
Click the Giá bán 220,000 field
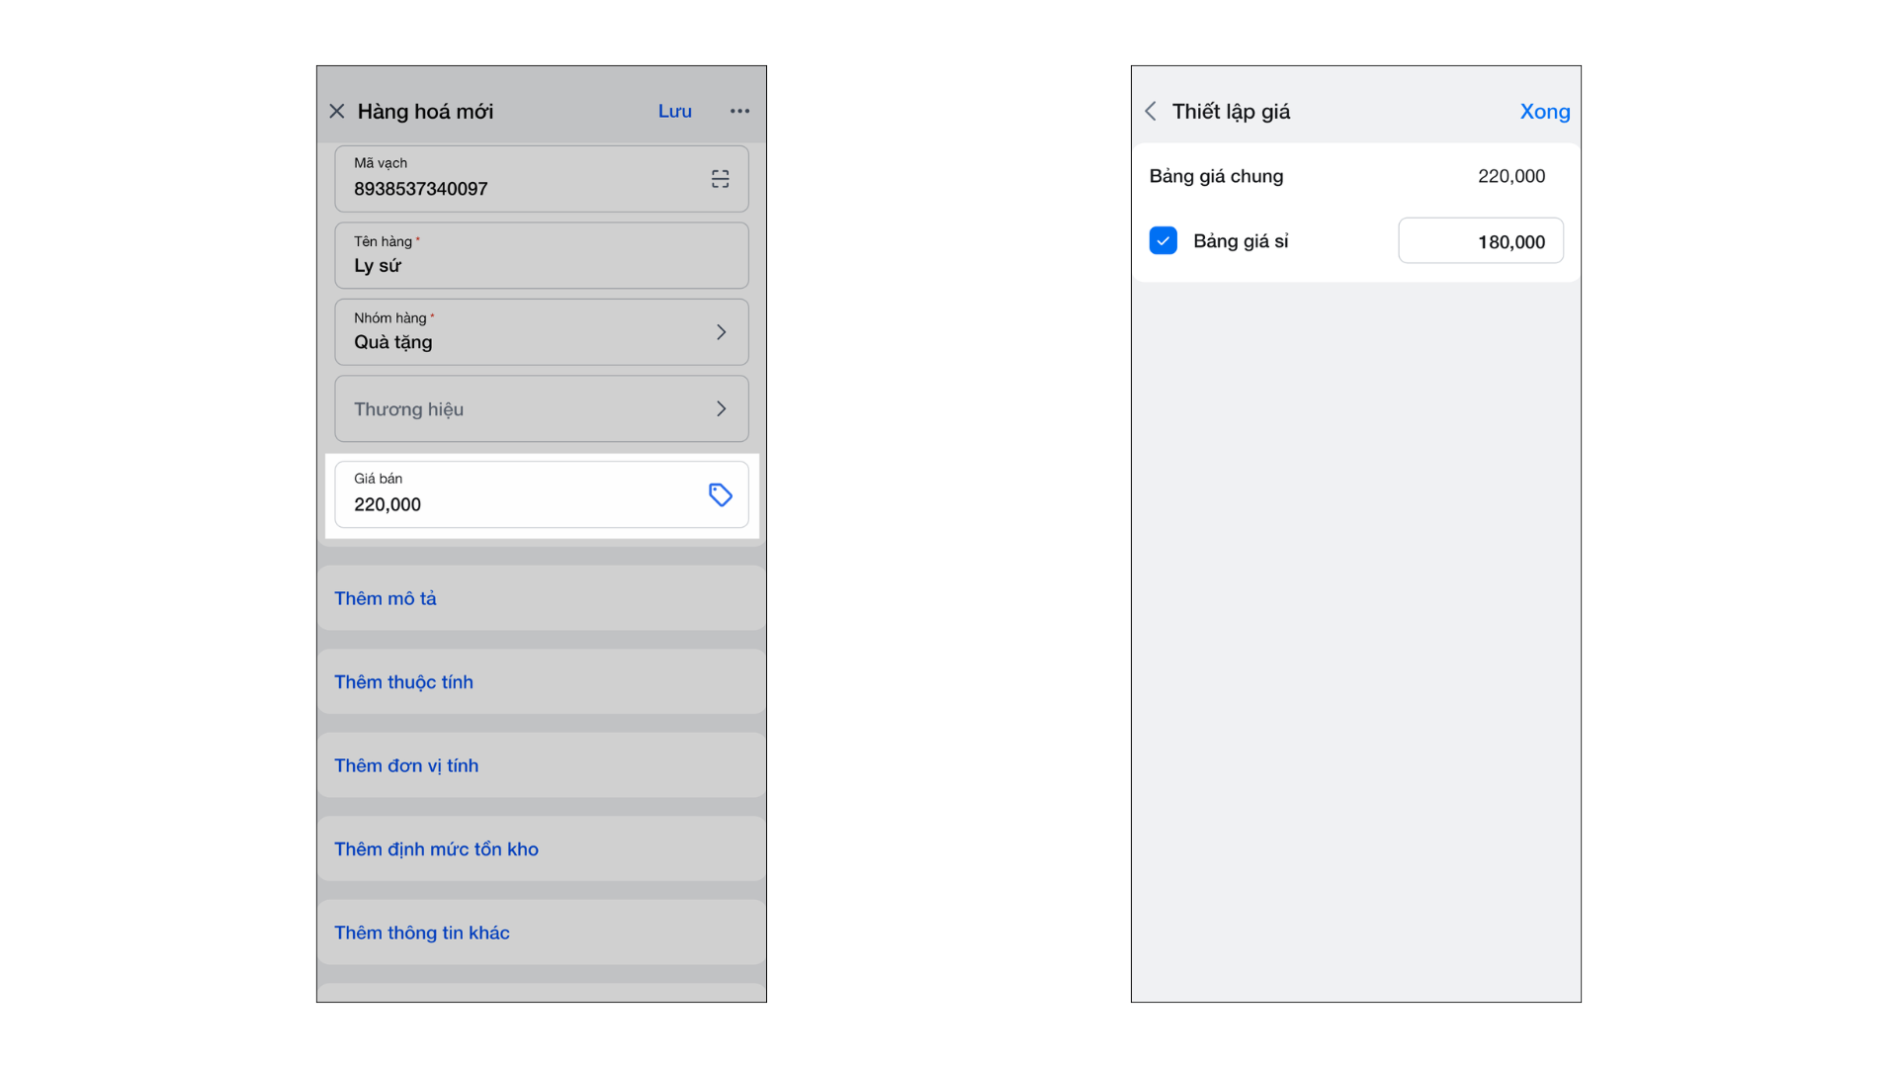coord(514,494)
